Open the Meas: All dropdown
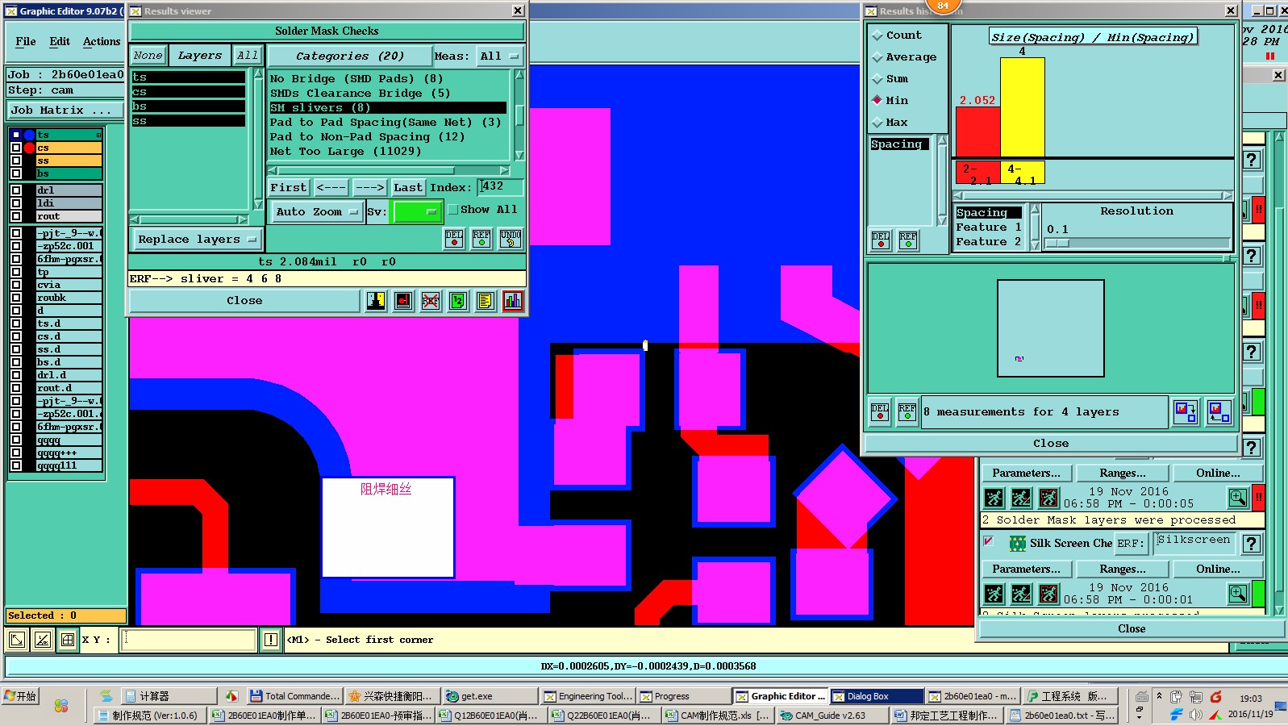 tap(500, 56)
